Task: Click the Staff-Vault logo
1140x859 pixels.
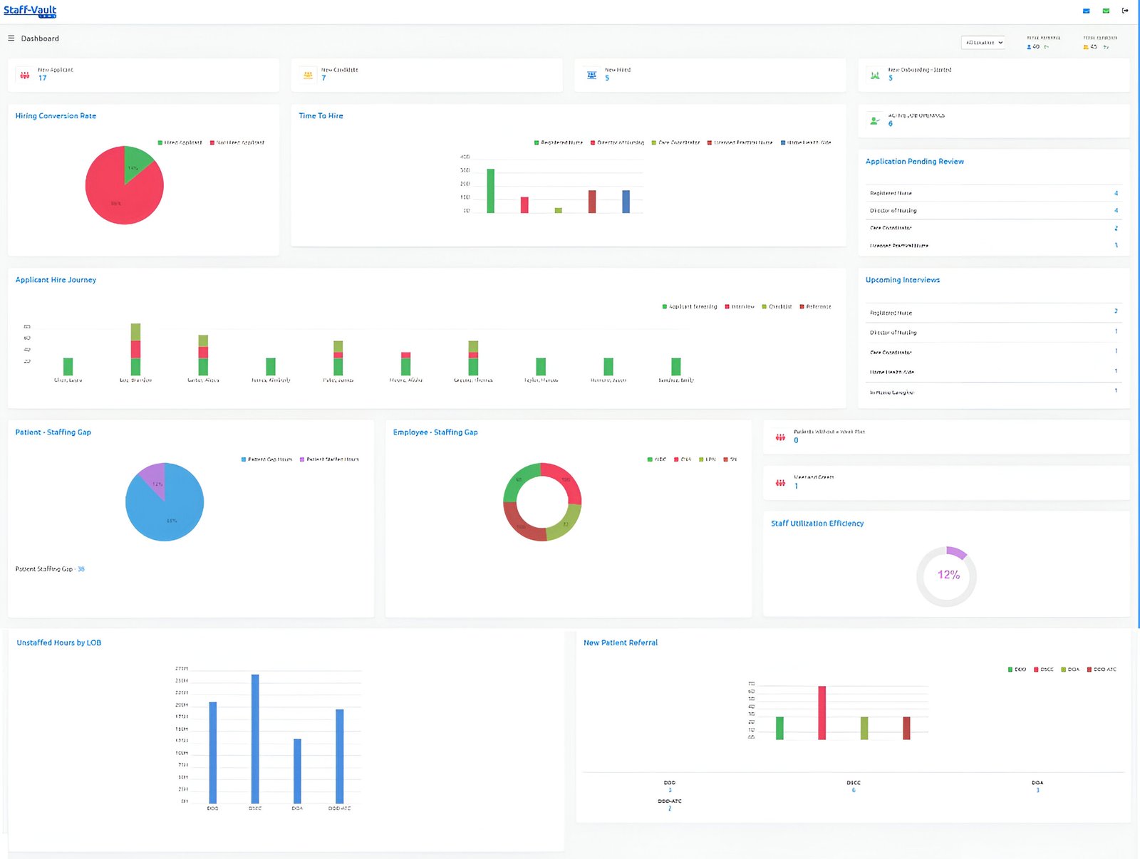Action: pos(31,11)
